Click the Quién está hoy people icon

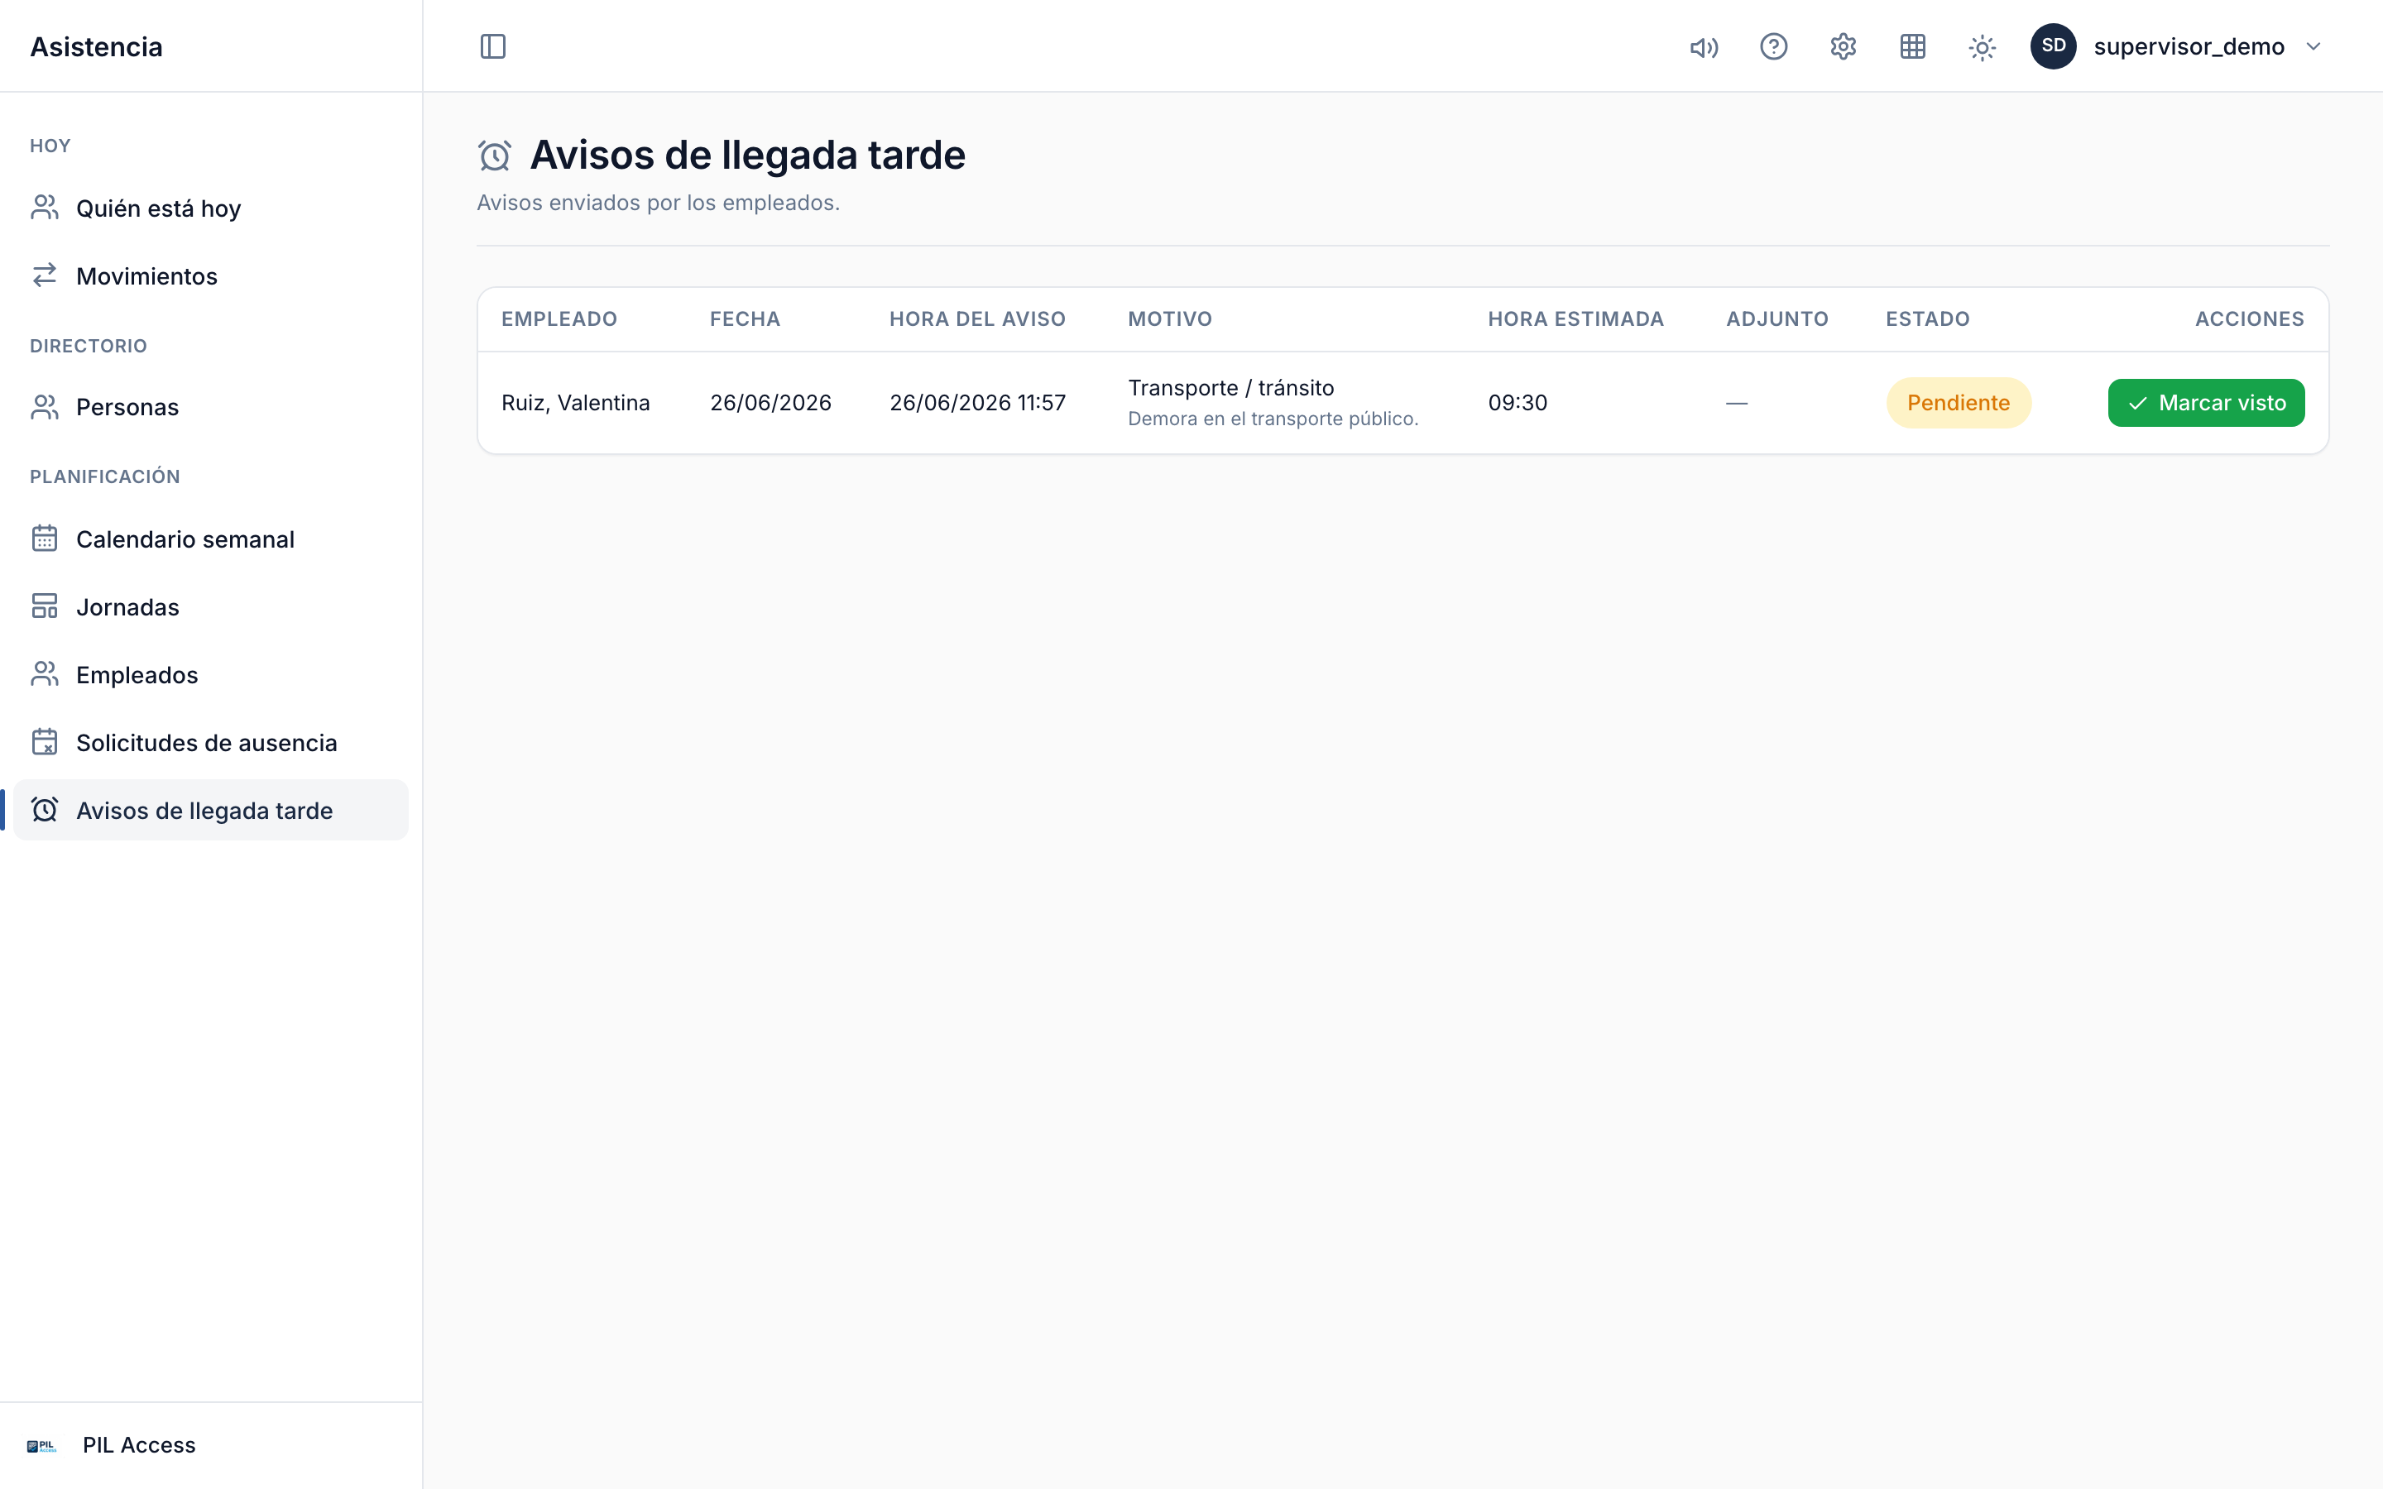(45, 208)
